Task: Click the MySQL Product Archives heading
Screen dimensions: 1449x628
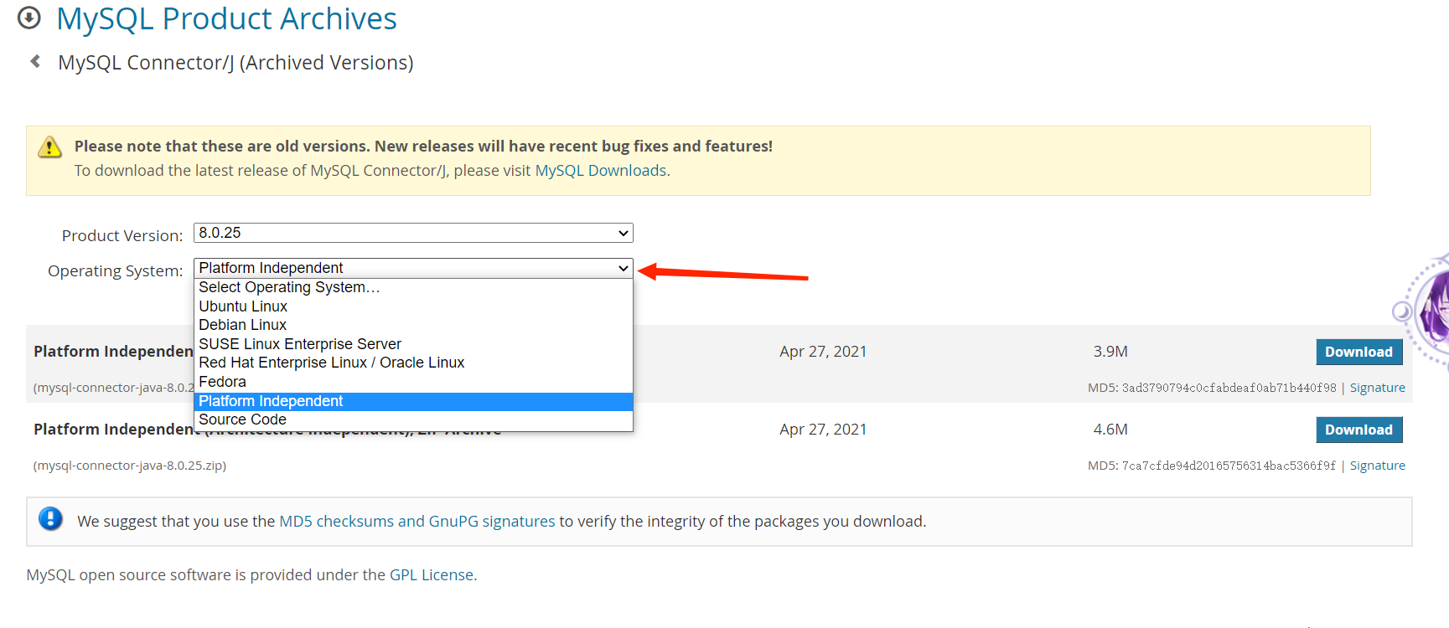Action: (x=226, y=18)
